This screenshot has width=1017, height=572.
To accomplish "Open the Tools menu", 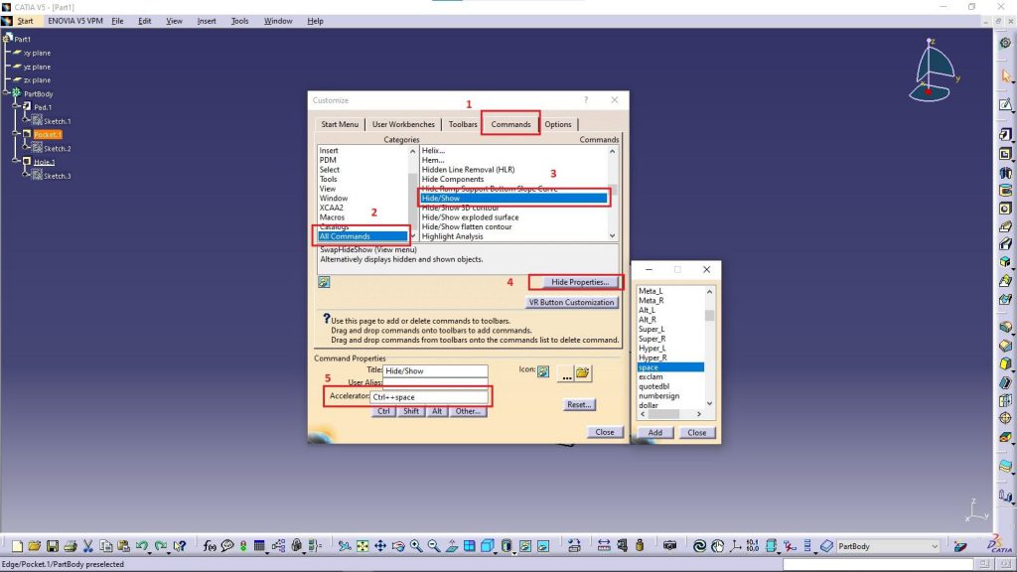I will click(x=239, y=21).
